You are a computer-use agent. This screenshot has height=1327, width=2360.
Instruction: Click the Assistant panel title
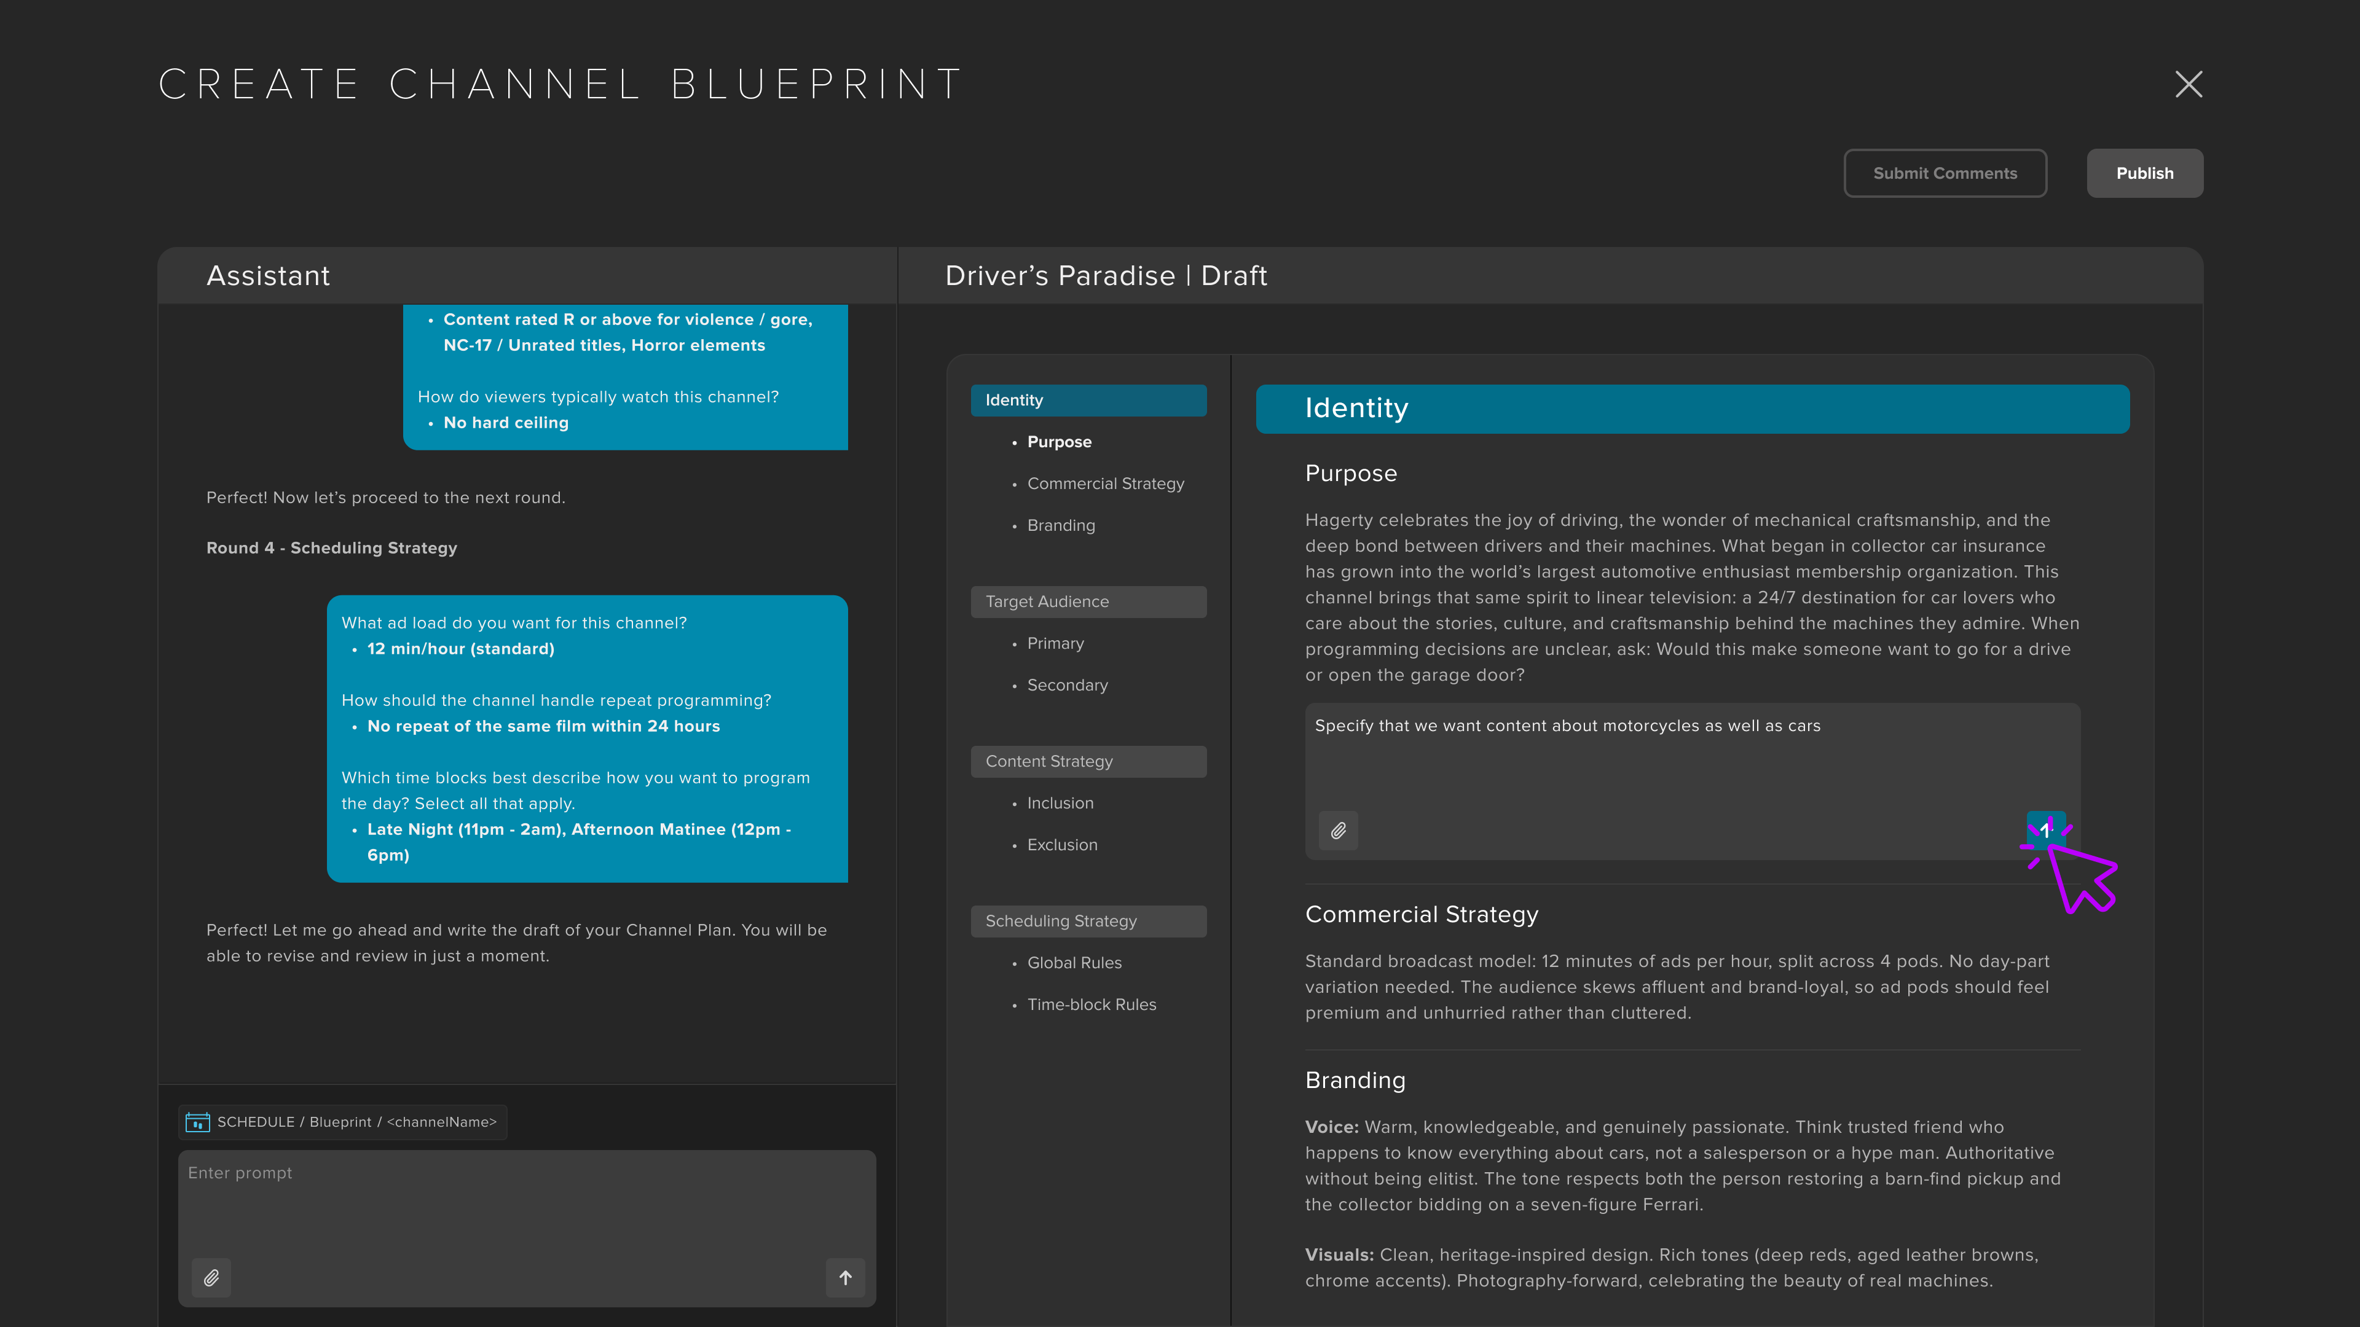(x=267, y=276)
